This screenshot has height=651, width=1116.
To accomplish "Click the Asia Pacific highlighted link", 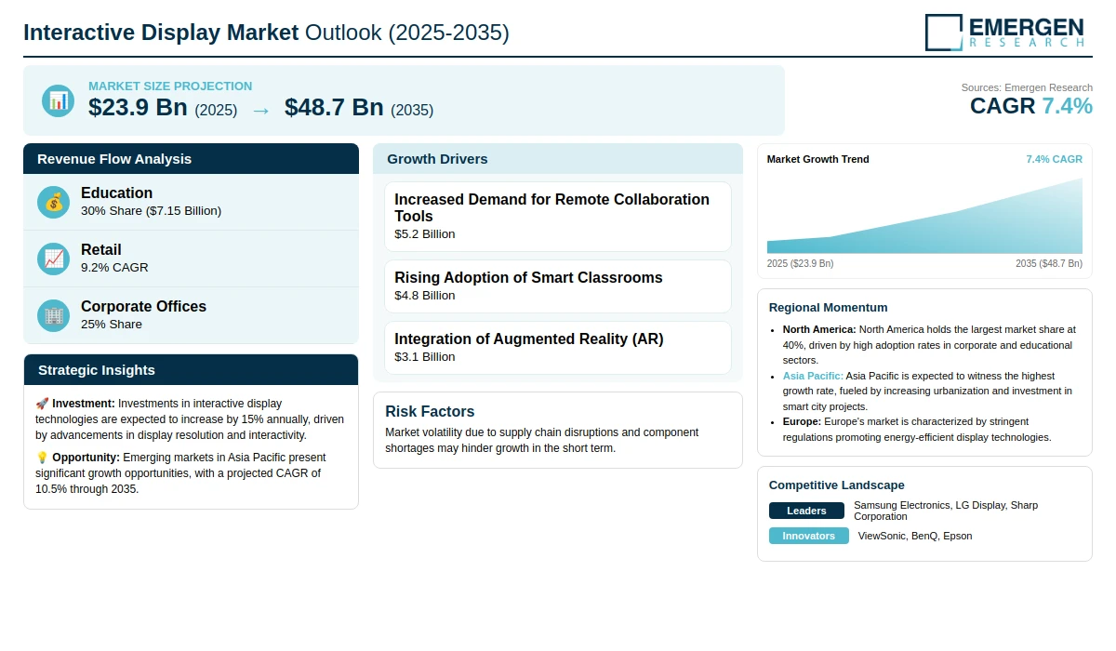I will click(x=813, y=376).
